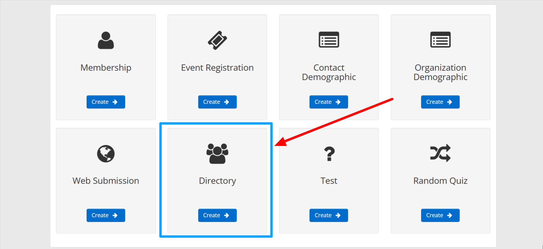
Task: Hit Create button for Web Submission
Action: (106, 215)
